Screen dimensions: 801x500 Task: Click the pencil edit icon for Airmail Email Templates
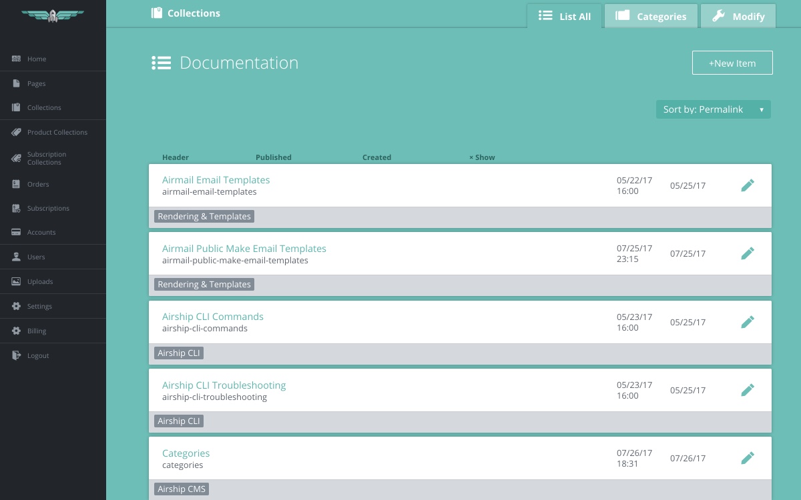coord(748,185)
